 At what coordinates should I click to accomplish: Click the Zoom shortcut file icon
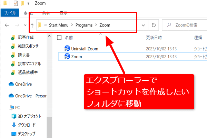point(67,57)
